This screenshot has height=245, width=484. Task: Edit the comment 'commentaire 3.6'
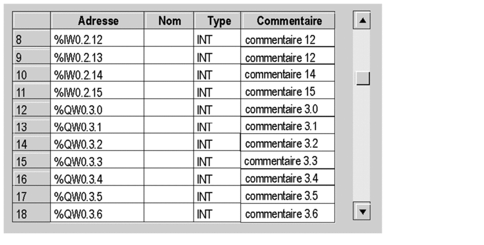[288, 214]
